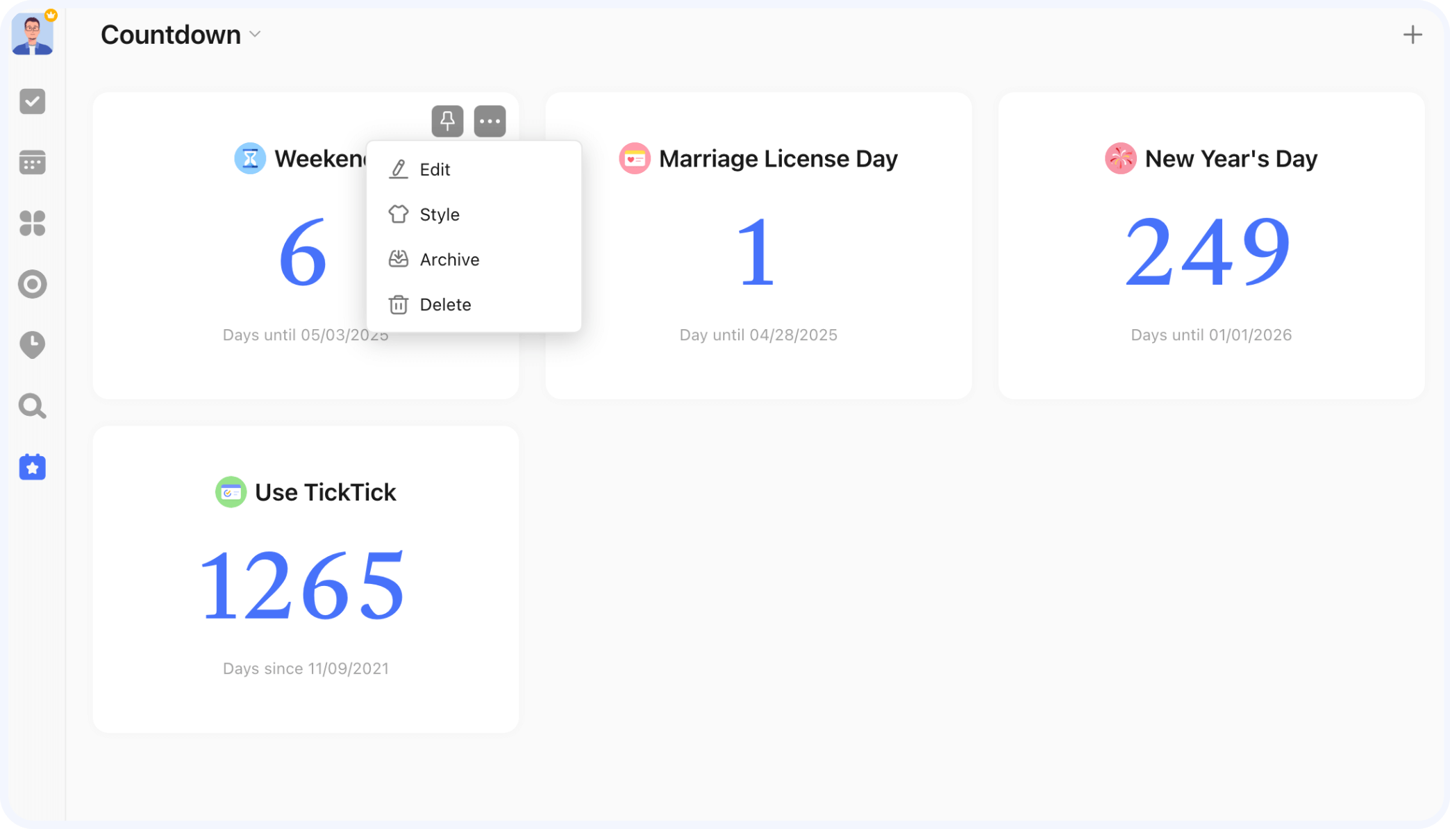Viewport: 1450px width, 829px height.
Task: Open the Eisenhower Matrix sidebar icon
Action: pyautogui.click(x=32, y=224)
